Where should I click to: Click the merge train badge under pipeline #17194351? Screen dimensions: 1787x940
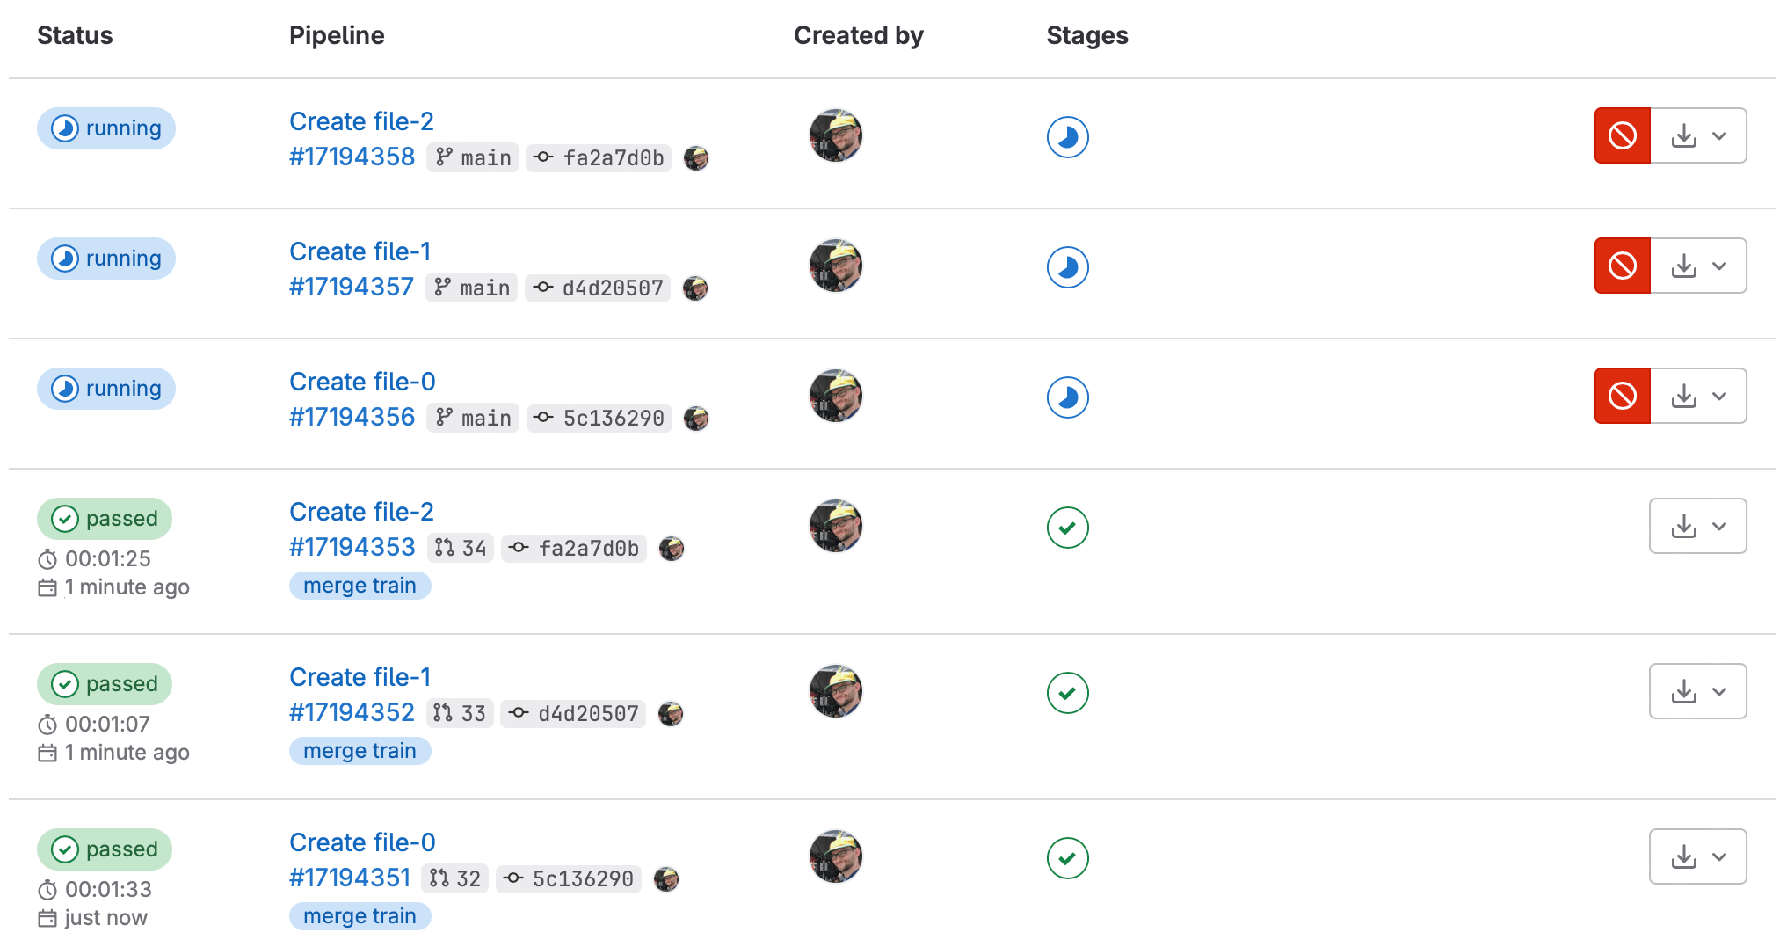click(360, 916)
